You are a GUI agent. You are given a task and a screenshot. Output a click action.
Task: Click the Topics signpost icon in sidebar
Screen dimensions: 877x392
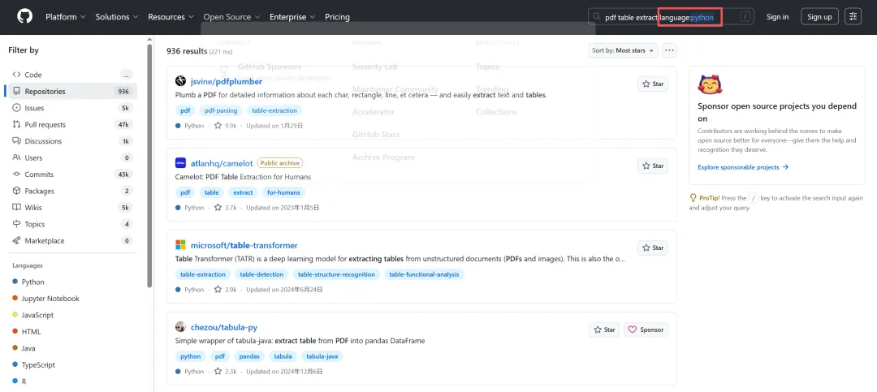[x=17, y=224]
